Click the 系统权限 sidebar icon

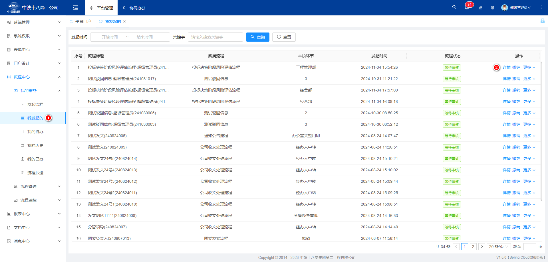(x=9, y=36)
